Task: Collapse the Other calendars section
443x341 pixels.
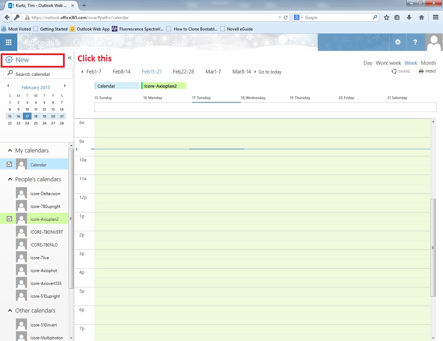Action: pos(10,311)
